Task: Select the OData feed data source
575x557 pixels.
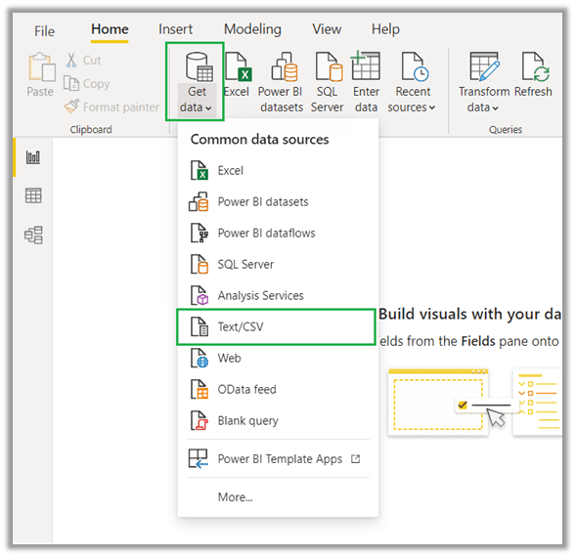Action: (278, 389)
